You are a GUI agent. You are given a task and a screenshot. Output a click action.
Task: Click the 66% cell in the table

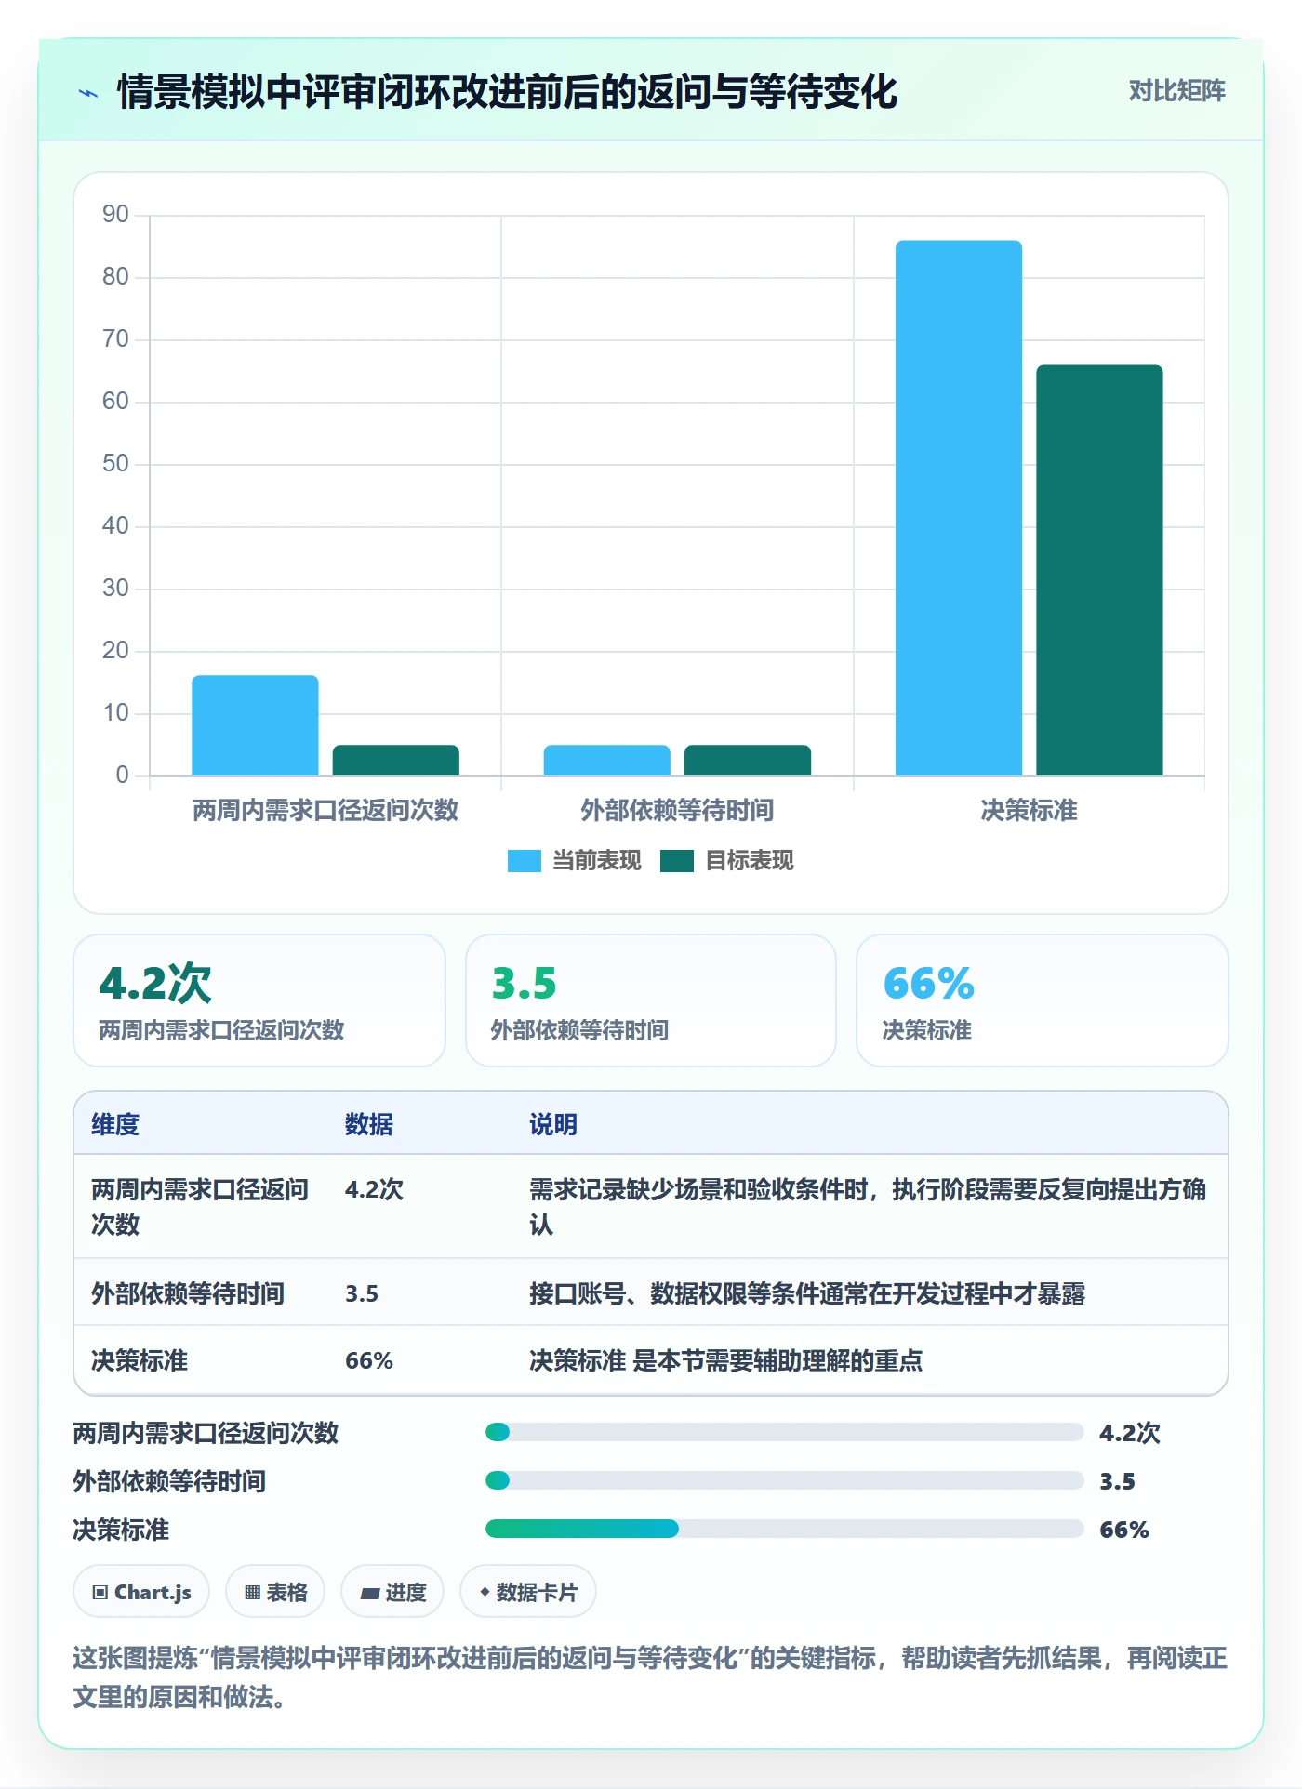click(x=369, y=1361)
